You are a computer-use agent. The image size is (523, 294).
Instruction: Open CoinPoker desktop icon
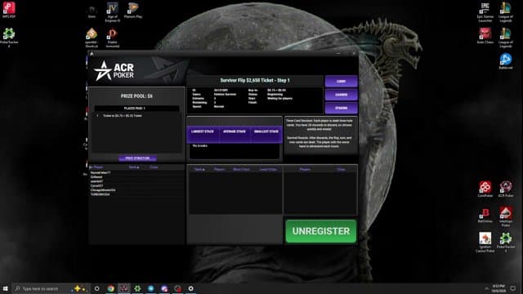pyautogui.click(x=485, y=189)
